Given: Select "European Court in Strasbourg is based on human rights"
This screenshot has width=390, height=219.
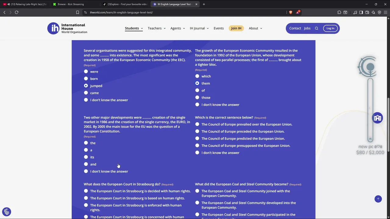Looking at the screenshot, I should [86, 198].
